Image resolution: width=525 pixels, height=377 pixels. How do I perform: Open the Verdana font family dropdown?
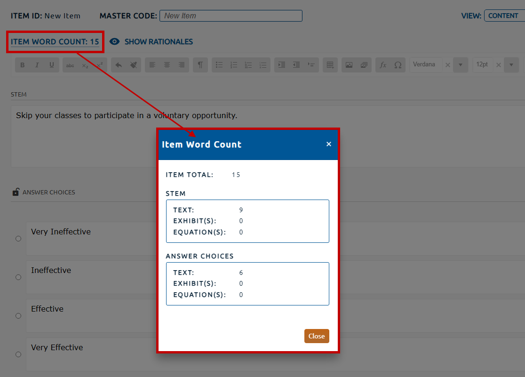(x=461, y=65)
